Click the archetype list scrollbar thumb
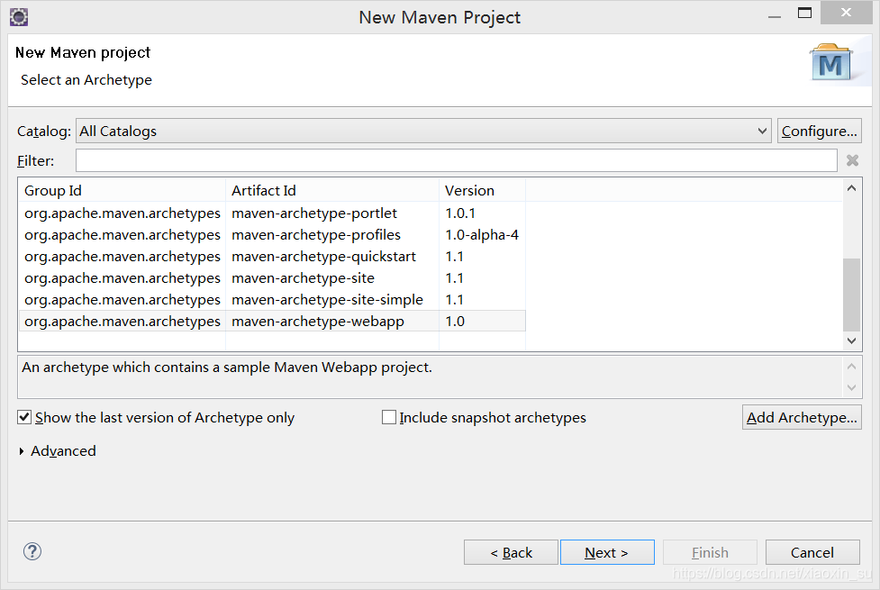The image size is (880, 590). click(x=851, y=295)
